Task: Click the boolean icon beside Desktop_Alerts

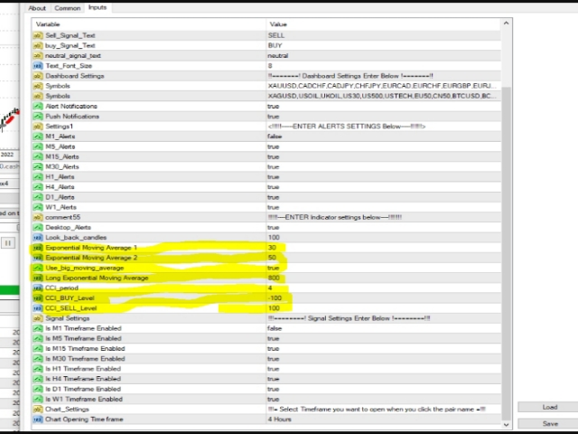Action: (38, 227)
